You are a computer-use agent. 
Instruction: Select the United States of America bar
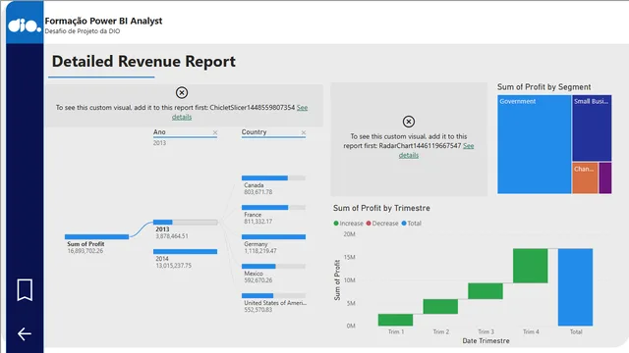273,296
